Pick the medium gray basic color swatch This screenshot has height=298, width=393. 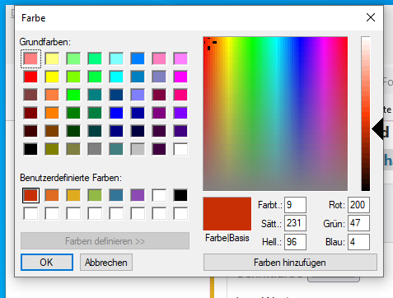coord(95,149)
